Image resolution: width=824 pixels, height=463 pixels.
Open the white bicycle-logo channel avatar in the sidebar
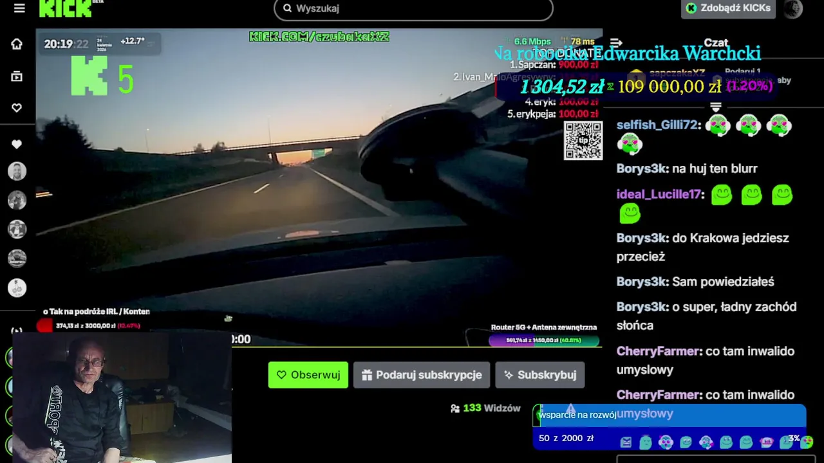(x=17, y=287)
